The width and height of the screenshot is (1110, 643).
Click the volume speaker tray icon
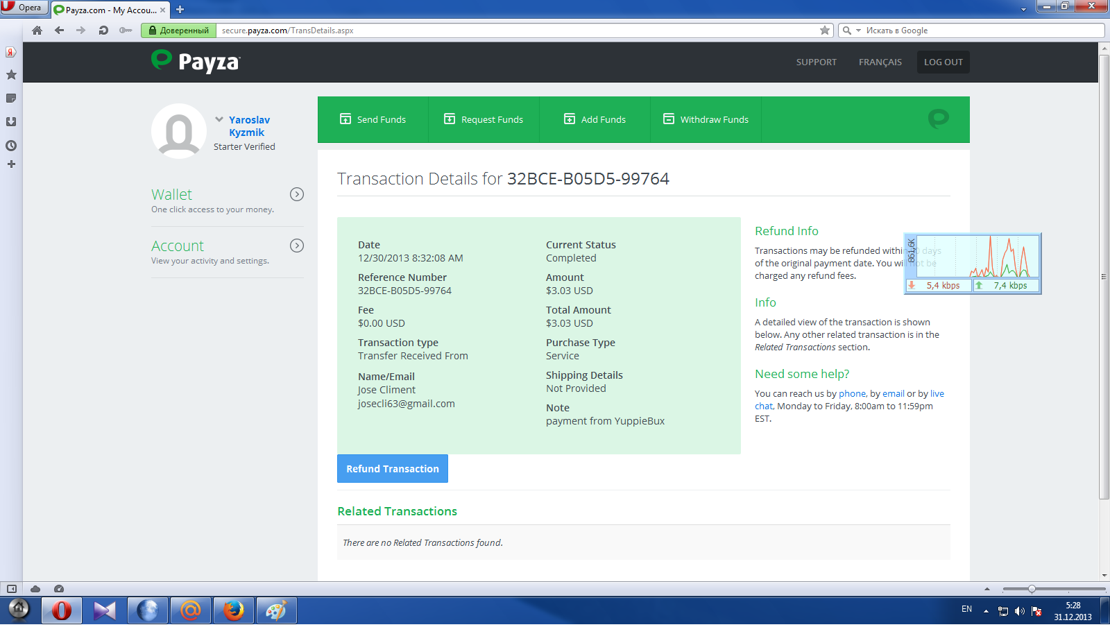click(x=1019, y=611)
